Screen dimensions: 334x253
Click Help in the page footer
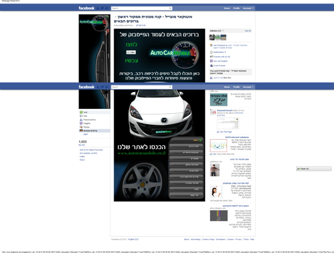coord(252,240)
